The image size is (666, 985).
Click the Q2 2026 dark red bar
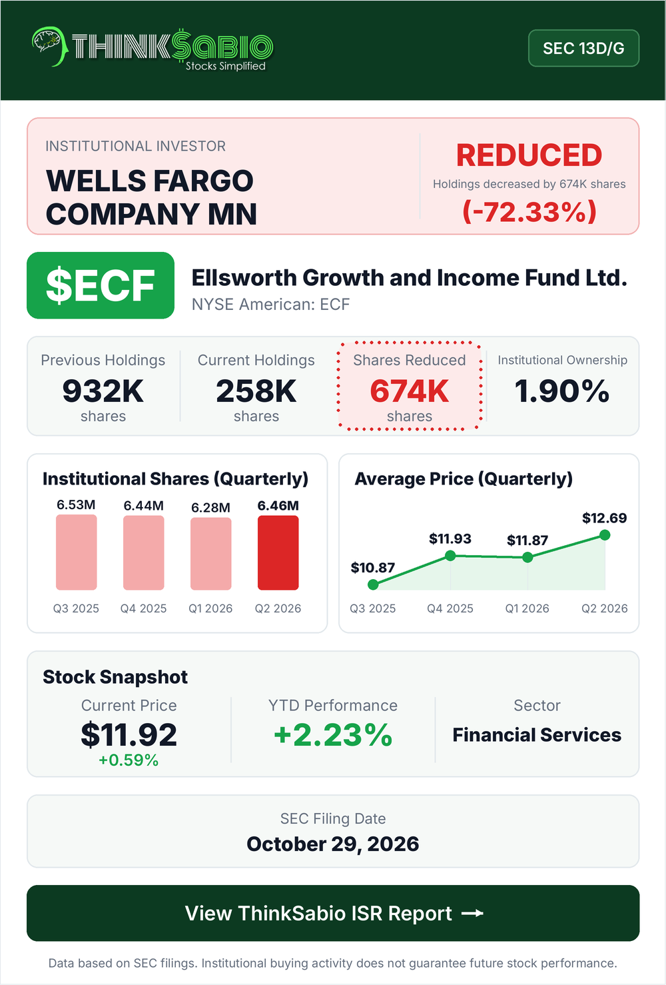[278, 553]
